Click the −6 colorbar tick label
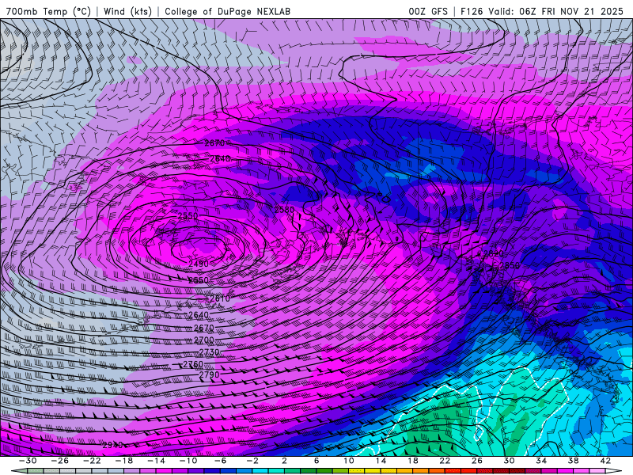 [x=221, y=461]
